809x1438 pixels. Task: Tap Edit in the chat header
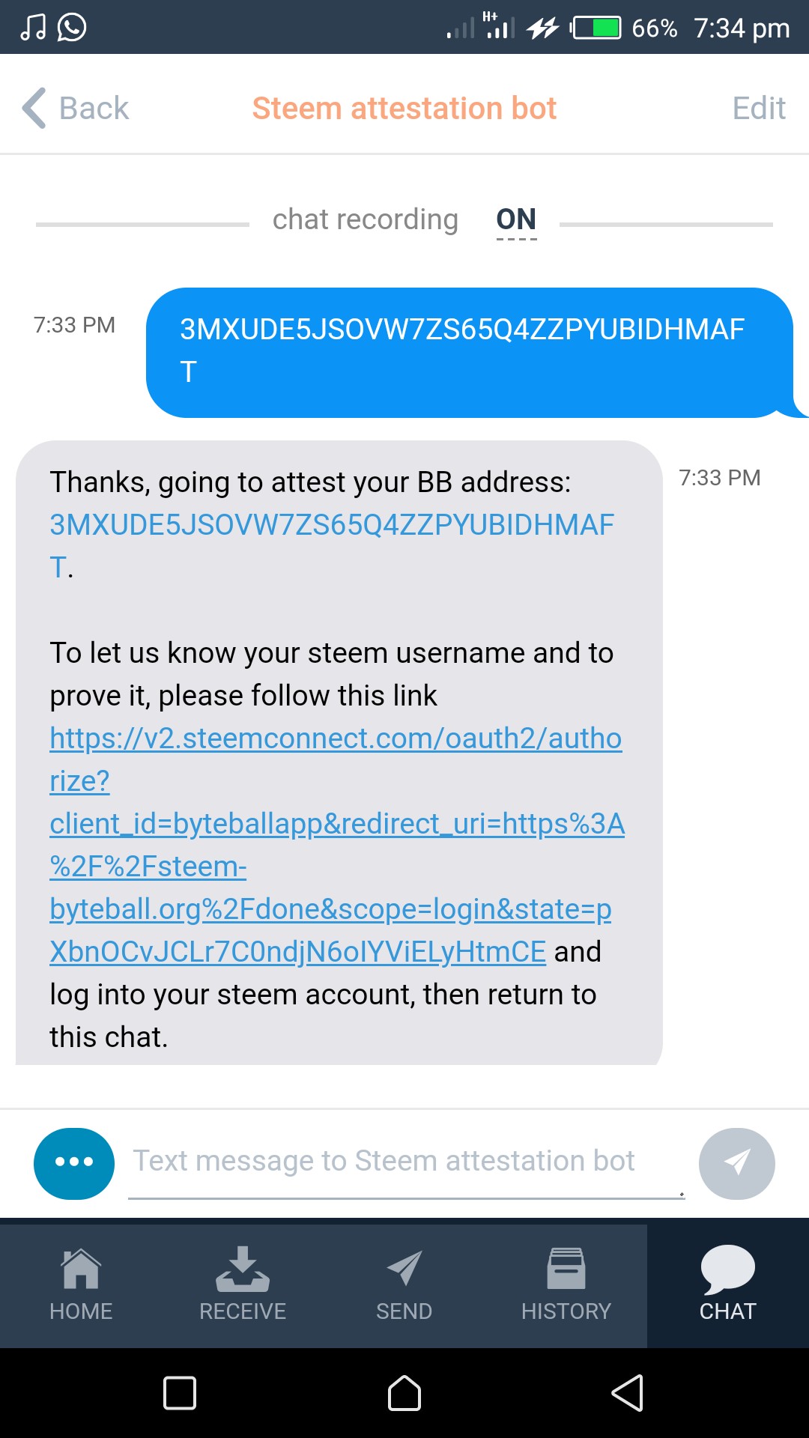[x=759, y=108]
